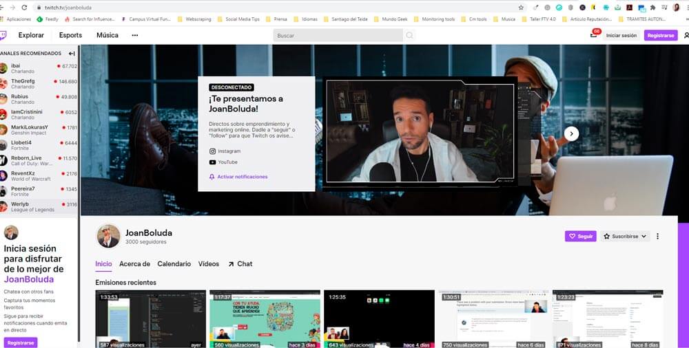The image size is (689, 348).
Task: Open the notifications inbox with red badge
Action: (594, 34)
